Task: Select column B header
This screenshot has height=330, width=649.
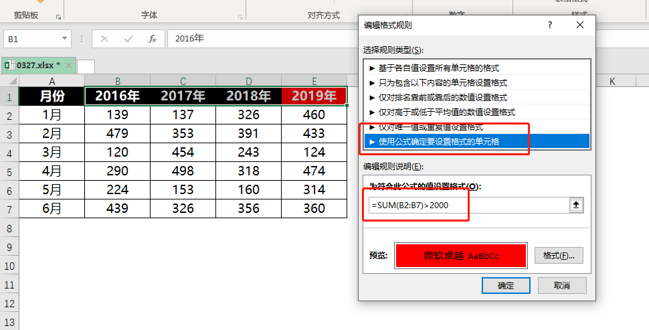Action: click(118, 81)
